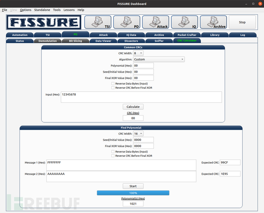The width and height of the screenshot is (264, 213).
Task: Switch to the Automation tab
Action: (20, 35)
